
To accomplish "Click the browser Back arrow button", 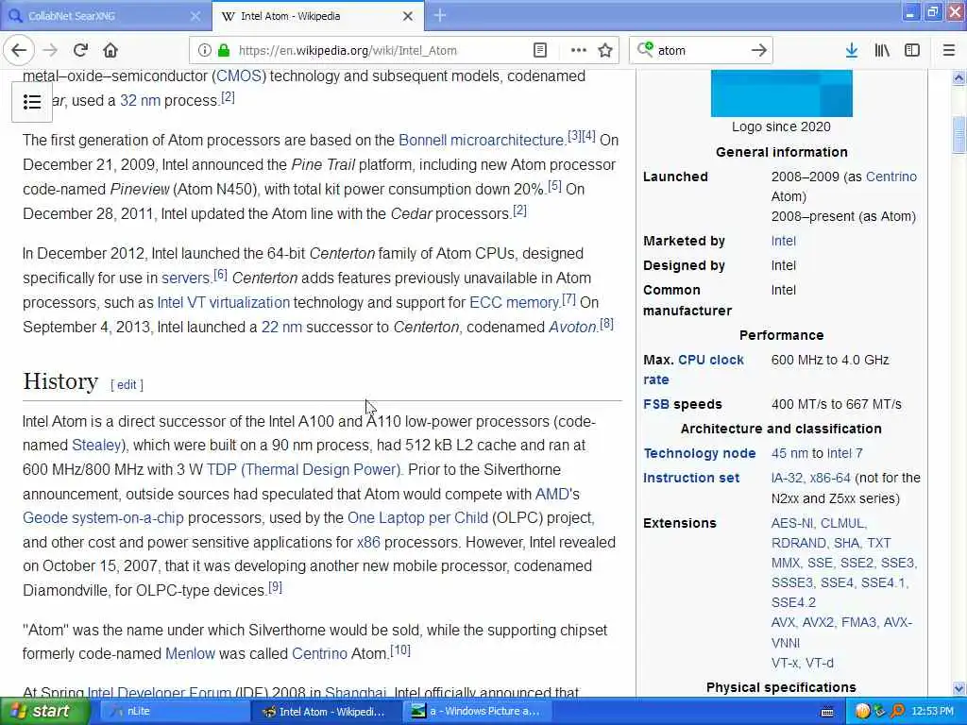I will (x=19, y=51).
